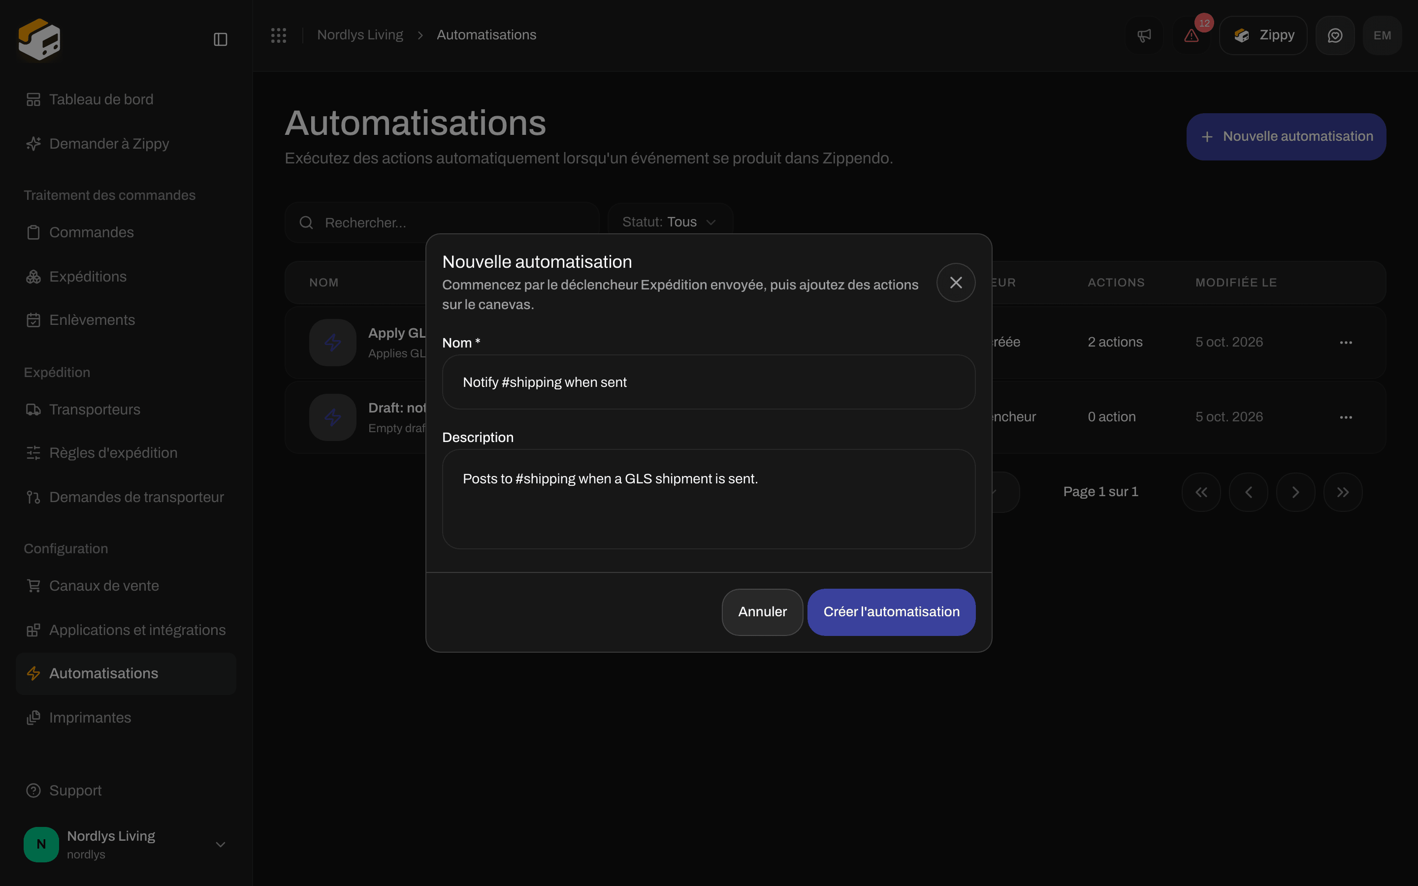Screen dimensions: 1418x886
Task: Expand the Nordlys Living workspace switcher
Action: [126, 844]
